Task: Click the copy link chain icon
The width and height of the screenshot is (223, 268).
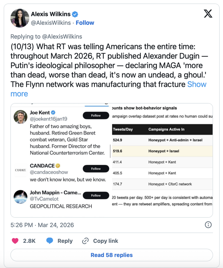Action: click(x=85, y=241)
